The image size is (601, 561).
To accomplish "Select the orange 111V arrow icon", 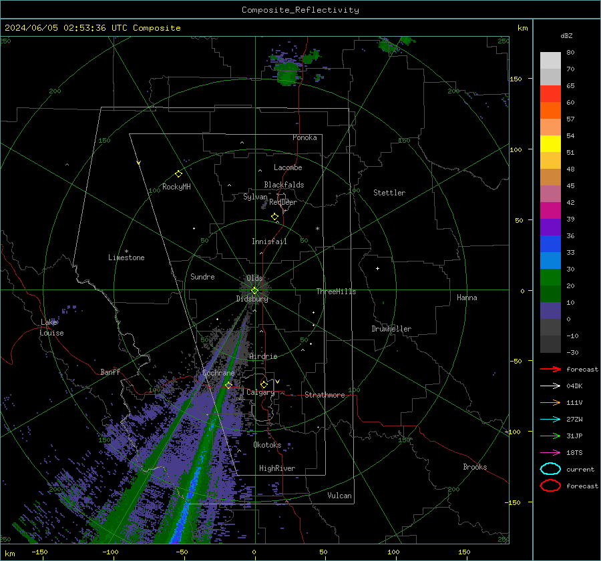I will [550, 402].
